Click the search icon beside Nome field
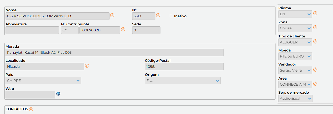333x114 pixels. (112, 15)
